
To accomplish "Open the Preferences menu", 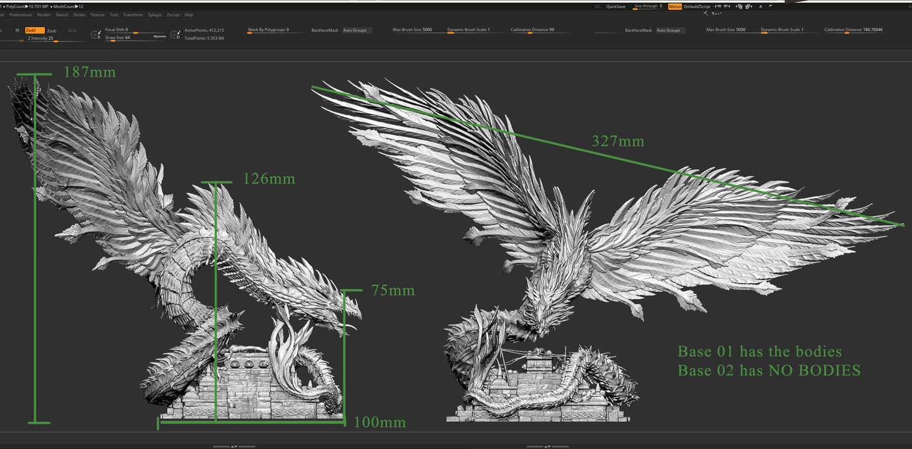I will coord(20,15).
